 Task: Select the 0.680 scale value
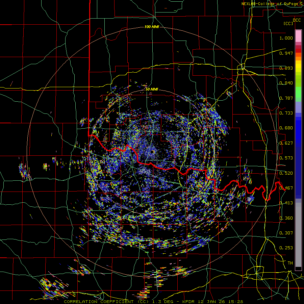[x=286, y=128]
